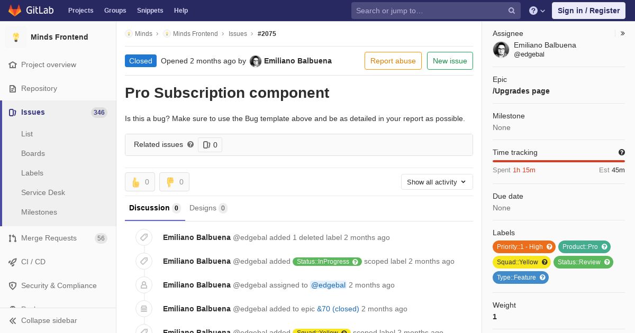Screen dimensions: 635x333
Task: Click help icon on Status::InProgress activity label
Action: click(x=356, y=262)
